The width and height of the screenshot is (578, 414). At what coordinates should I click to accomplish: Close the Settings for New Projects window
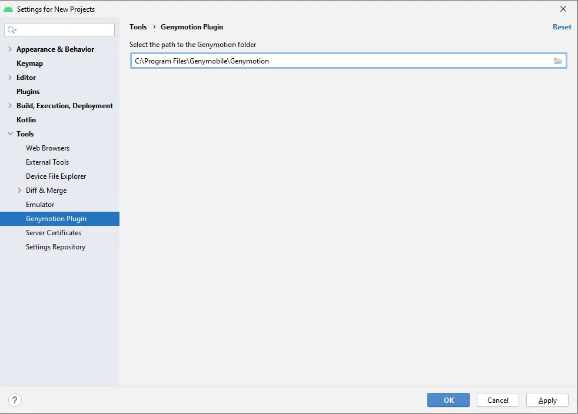coord(563,9)
